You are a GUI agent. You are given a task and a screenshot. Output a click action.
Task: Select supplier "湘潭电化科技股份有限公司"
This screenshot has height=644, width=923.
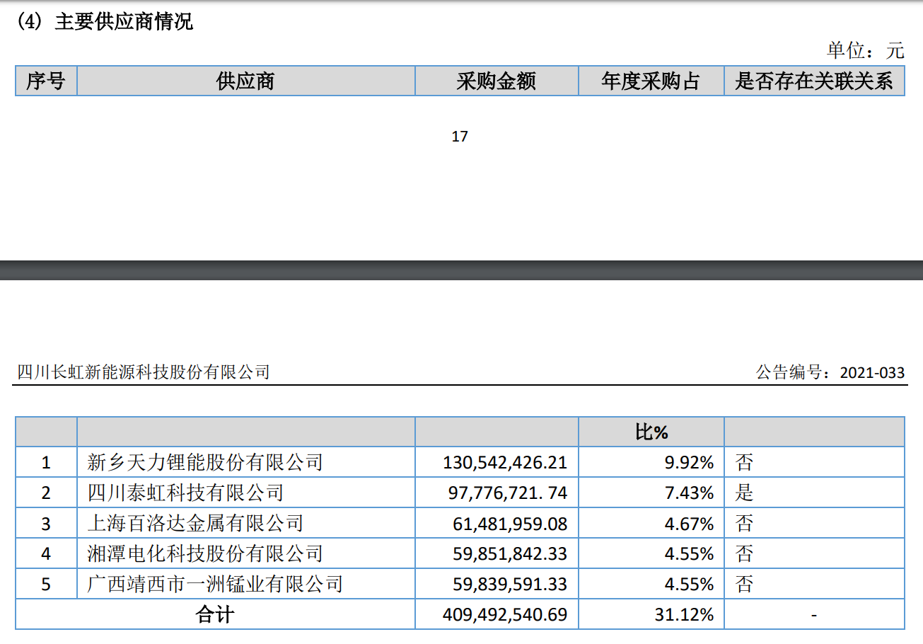click(205, 553)
